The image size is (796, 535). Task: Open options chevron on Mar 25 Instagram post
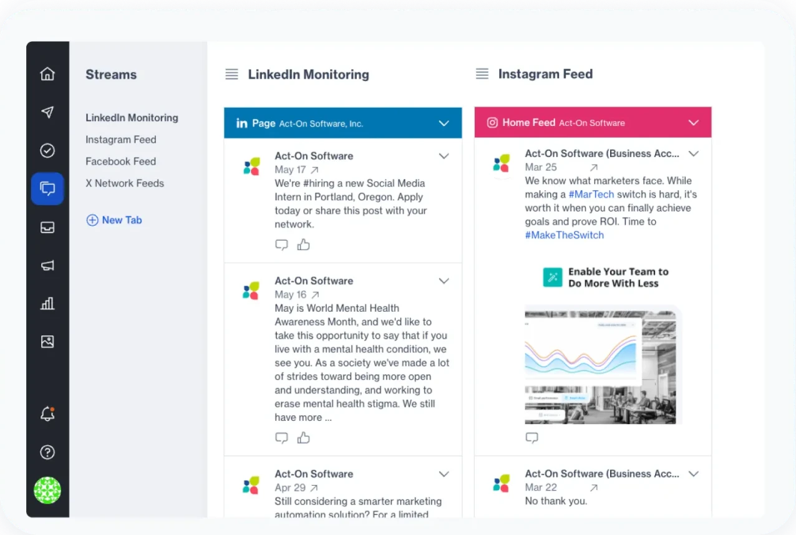694,153
